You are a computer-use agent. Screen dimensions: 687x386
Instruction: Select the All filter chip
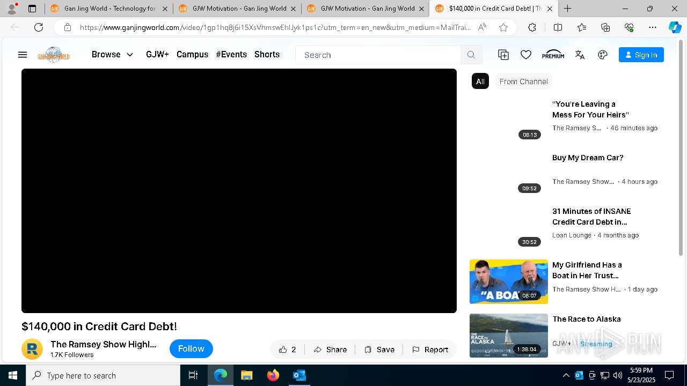[x=480, y=81]
